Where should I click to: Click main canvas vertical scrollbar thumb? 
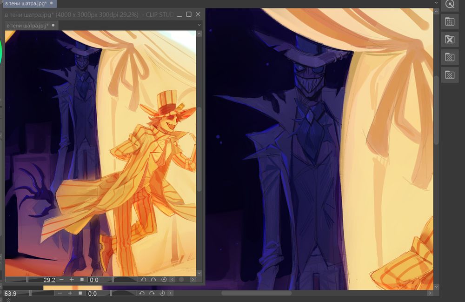click(436, 110)
